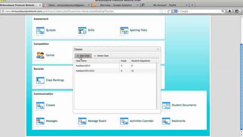Open a new browser tab
Screen dimensions: 243x137
(192, 5)
